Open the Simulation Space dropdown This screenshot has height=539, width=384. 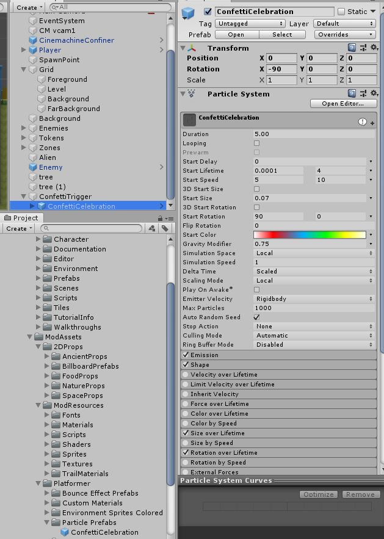(x=314, y=253)
